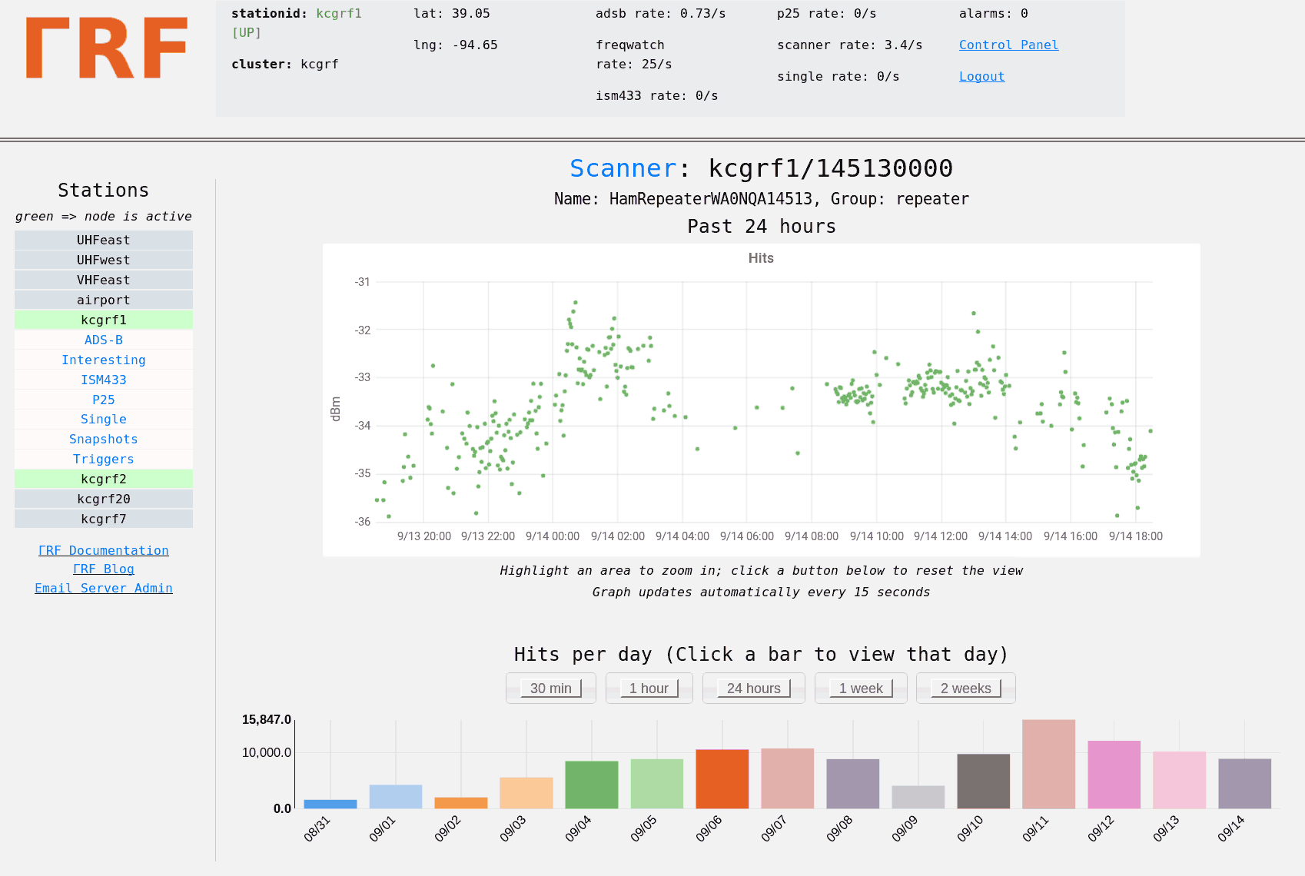Set the view to 1 hour
This screenshot has width=1305, height=876.
[649, 688]
